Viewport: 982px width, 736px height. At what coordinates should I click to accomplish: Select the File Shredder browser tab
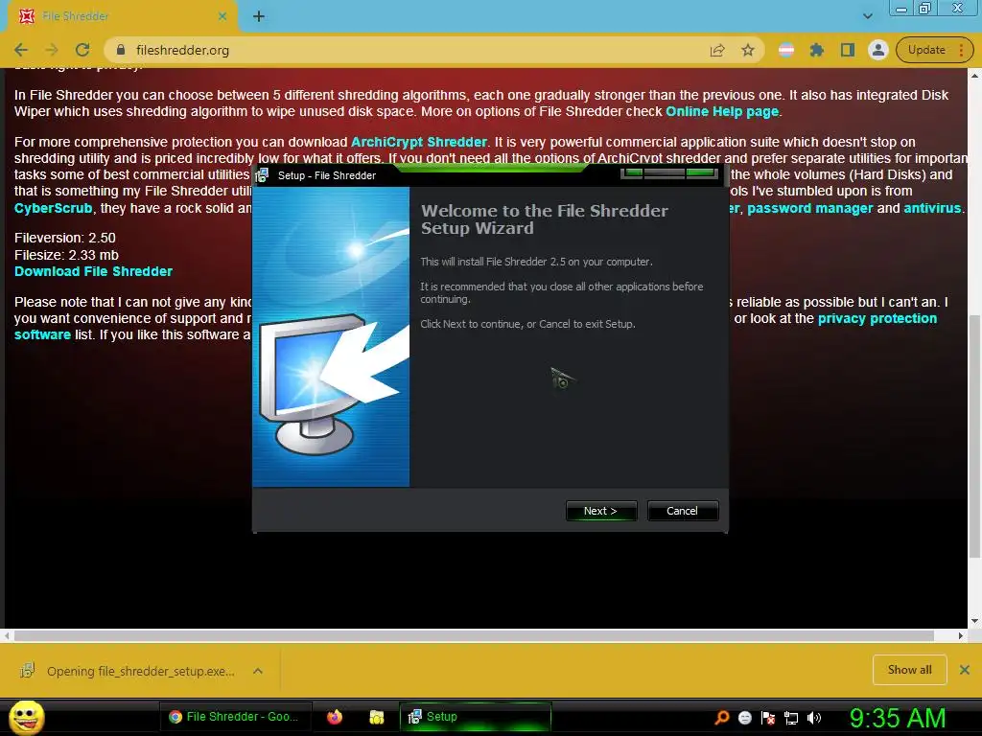pos(119,16)
